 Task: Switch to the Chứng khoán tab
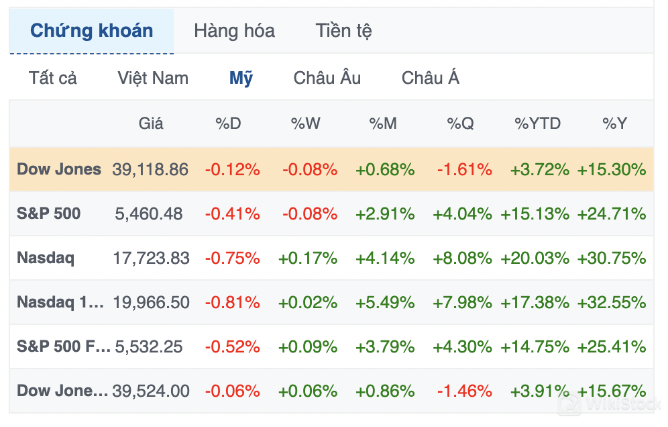(92, 31)
